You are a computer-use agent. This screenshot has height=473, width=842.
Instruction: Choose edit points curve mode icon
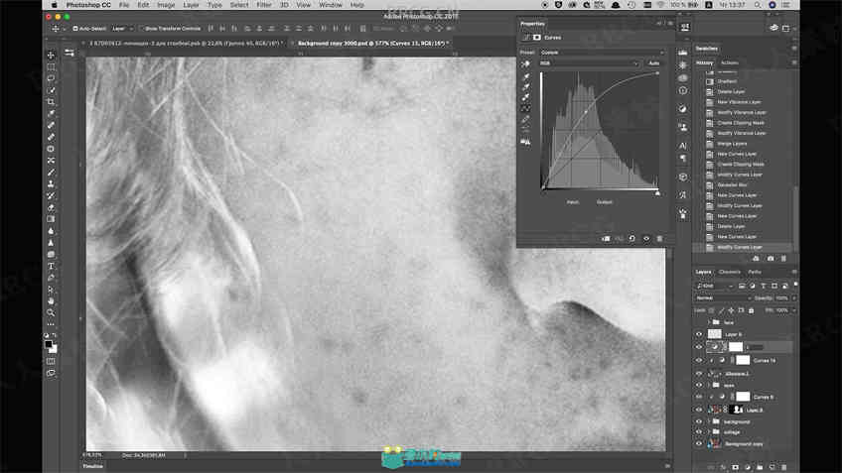[x=525, y=109]
